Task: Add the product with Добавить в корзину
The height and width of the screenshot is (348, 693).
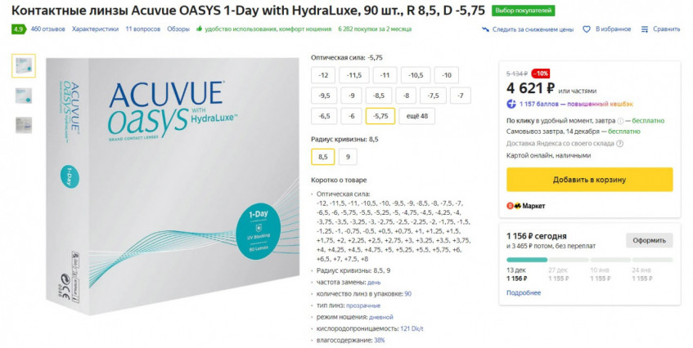Action: pyautogui.click(x=590, y=180)
